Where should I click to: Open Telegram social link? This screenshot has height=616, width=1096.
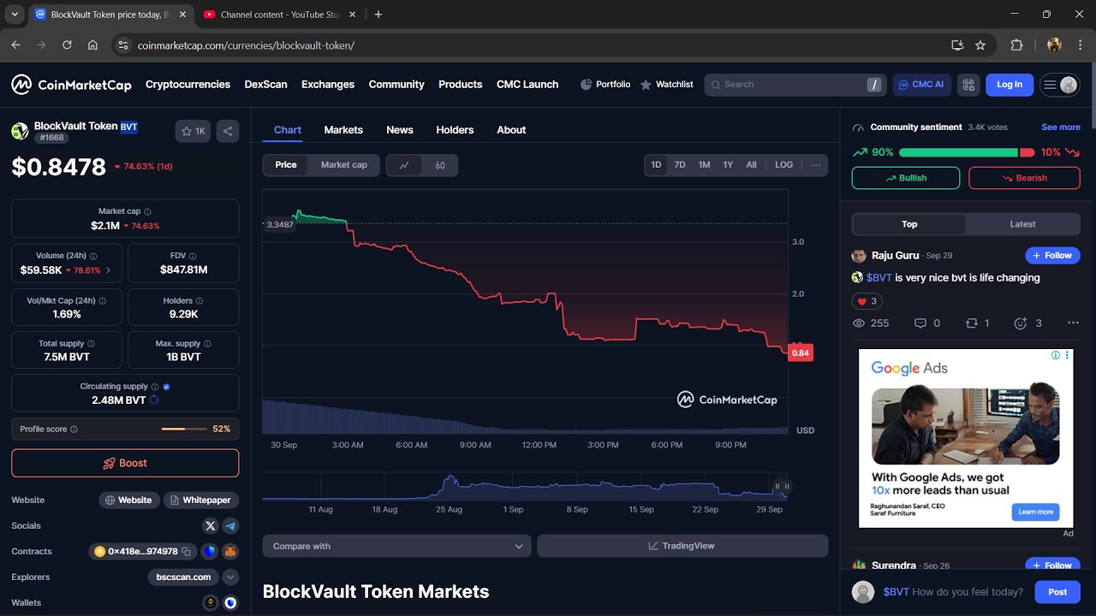[x=230, y=526]
